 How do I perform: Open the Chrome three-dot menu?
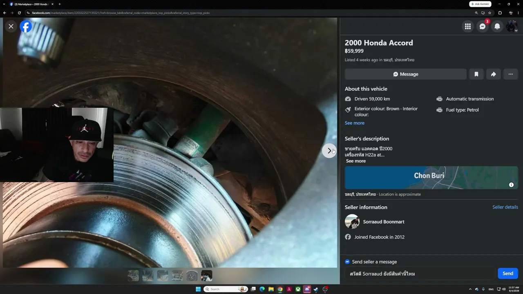pos(519,13)
